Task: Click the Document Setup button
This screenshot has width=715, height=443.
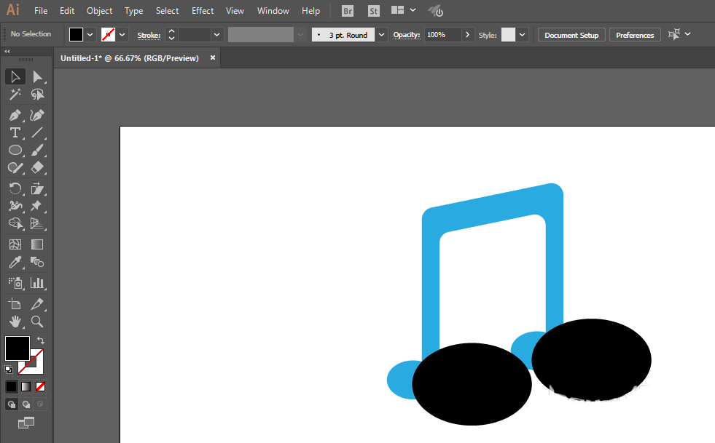Action: tap(571, 35)
